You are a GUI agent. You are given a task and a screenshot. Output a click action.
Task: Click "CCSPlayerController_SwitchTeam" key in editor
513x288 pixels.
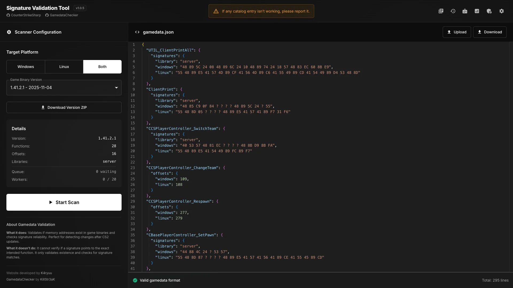coord(182,129)
